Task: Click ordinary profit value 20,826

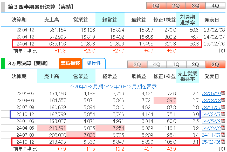Action: pyautogui.click(x=117, y=44)
